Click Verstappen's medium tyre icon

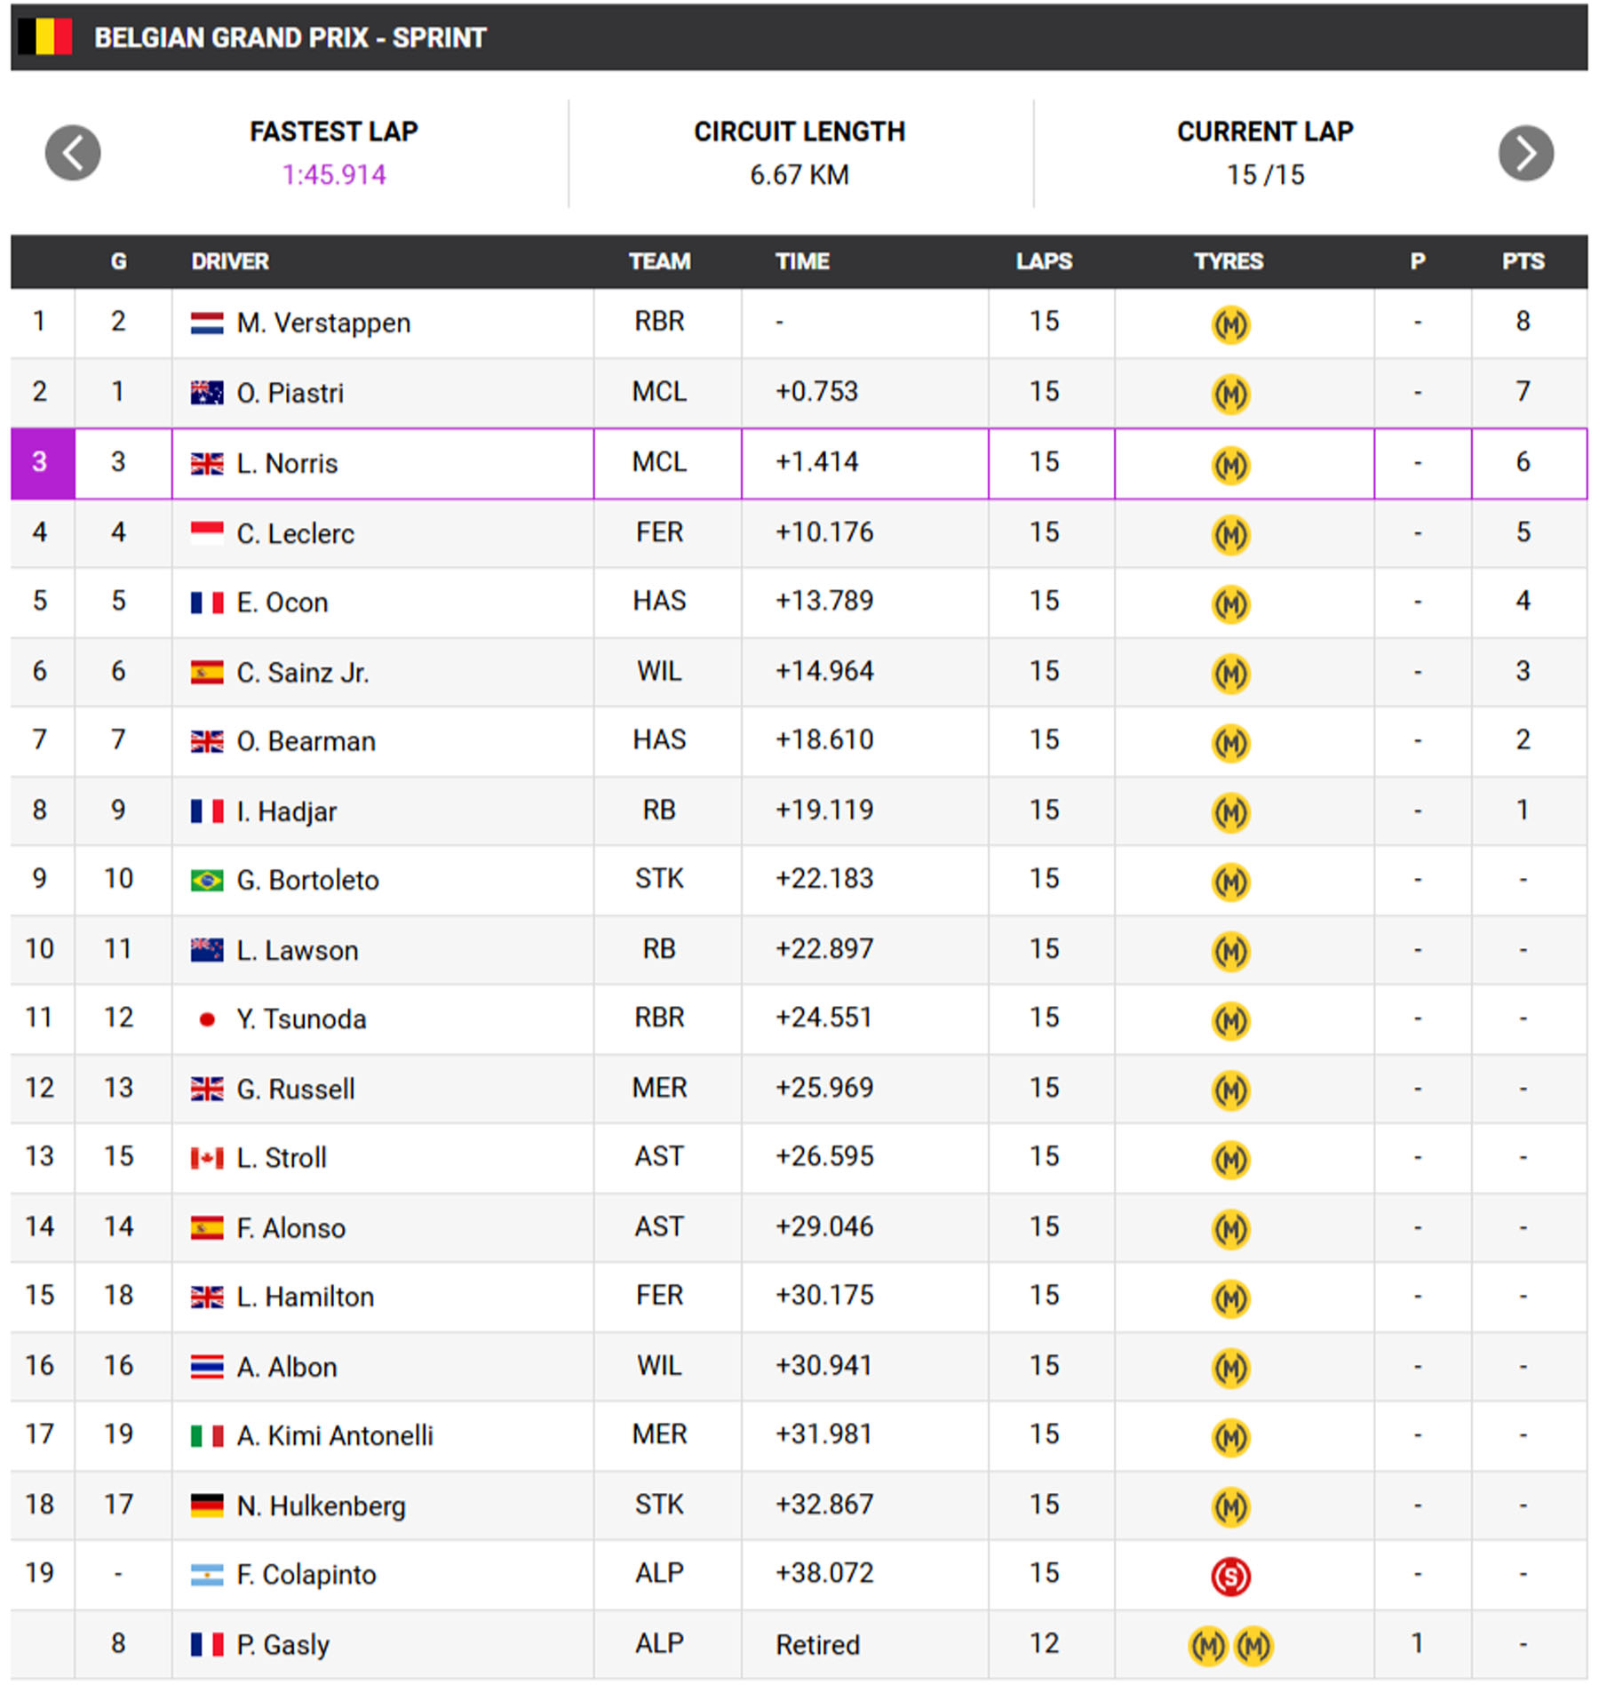point(1229,324)
